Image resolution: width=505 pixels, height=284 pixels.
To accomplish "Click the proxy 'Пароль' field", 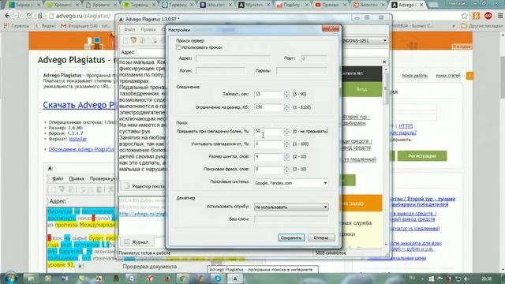I will (301, 70).
